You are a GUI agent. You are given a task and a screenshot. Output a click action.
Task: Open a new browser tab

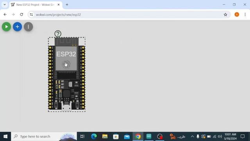[x=67, y=5]
